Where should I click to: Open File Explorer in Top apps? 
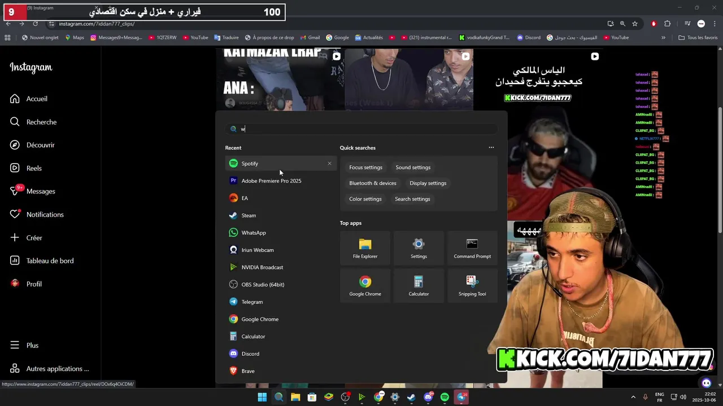(x=365, y=248)
